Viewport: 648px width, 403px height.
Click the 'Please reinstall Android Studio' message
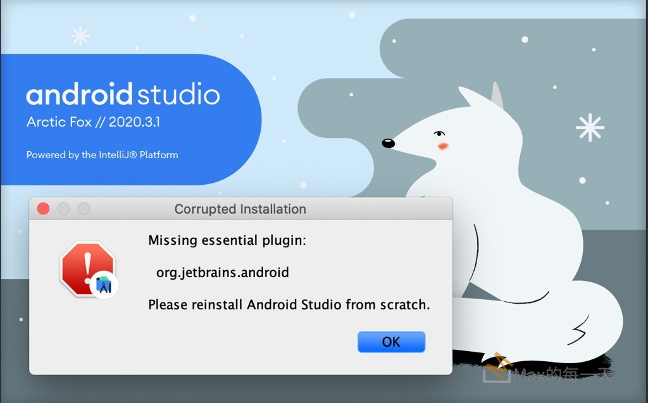[289, 305]
